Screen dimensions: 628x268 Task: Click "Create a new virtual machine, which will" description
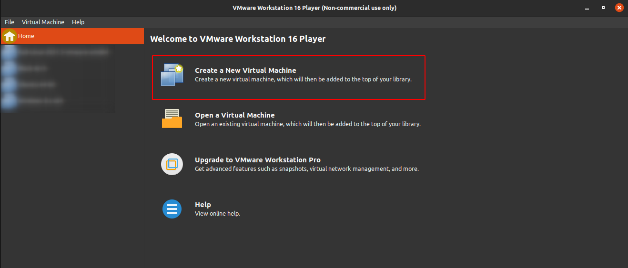coord(303,79)
